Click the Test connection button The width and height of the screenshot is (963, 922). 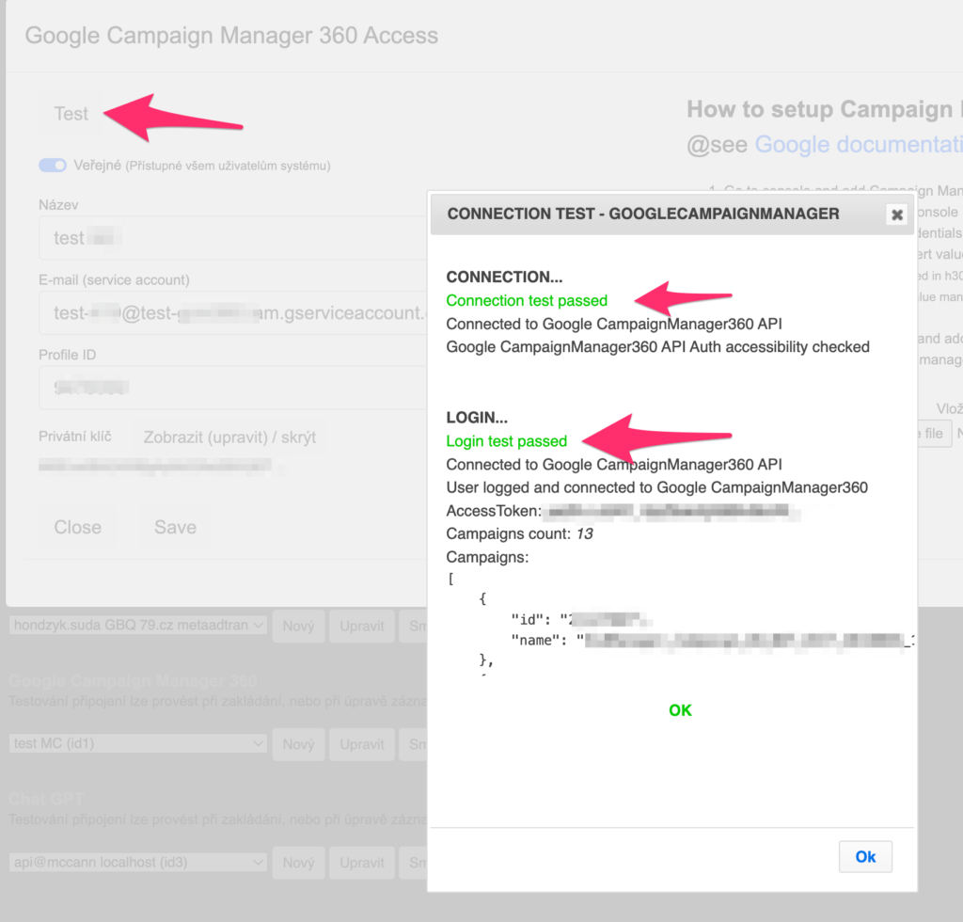coord(71,114)
